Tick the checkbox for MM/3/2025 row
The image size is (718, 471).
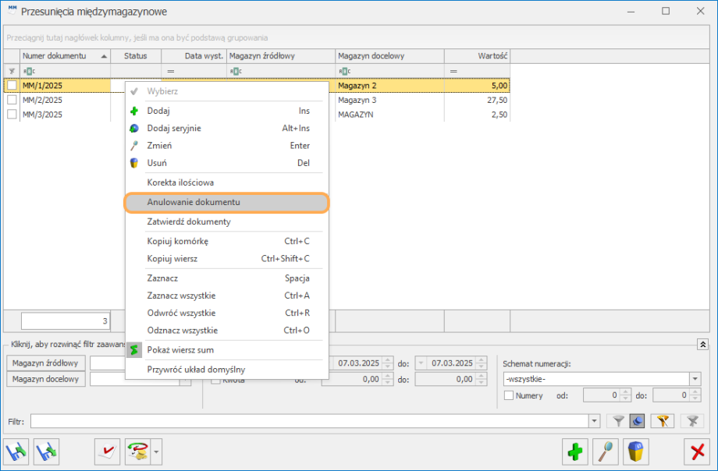coord(12,115)
